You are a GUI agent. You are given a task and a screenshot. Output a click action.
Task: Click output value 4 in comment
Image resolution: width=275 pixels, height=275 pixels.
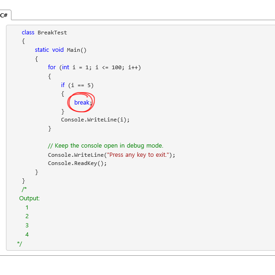point(27,235)
